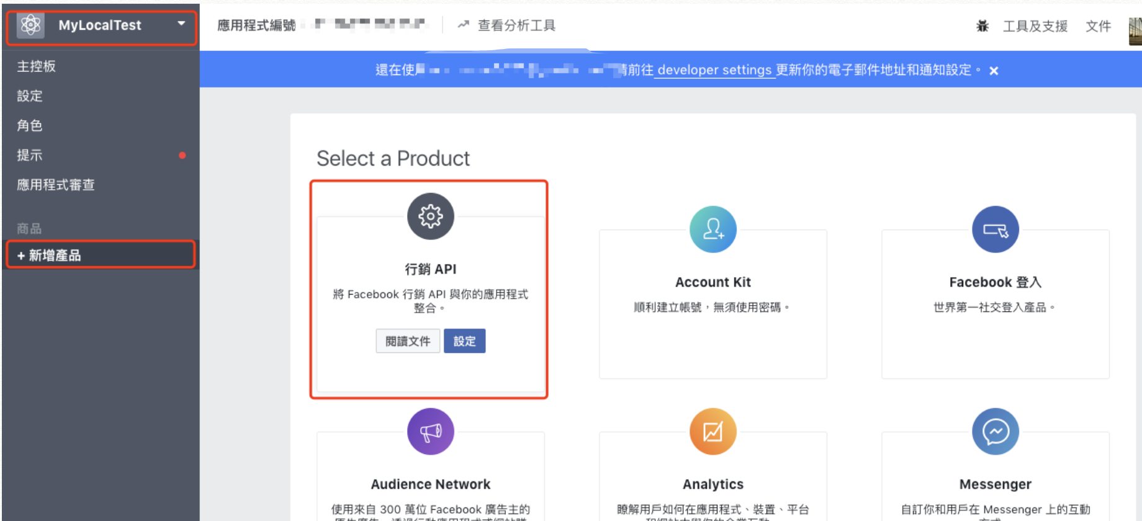1142x521 pixels.
Task: Click the Facebook 登入 icon
Action: 996,229
